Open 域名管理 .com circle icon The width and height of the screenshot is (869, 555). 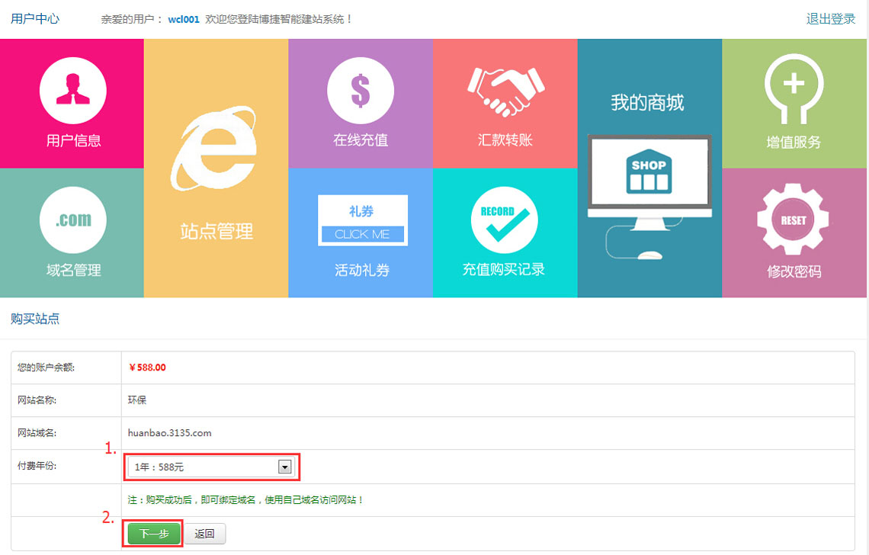(x=72, y=220)
